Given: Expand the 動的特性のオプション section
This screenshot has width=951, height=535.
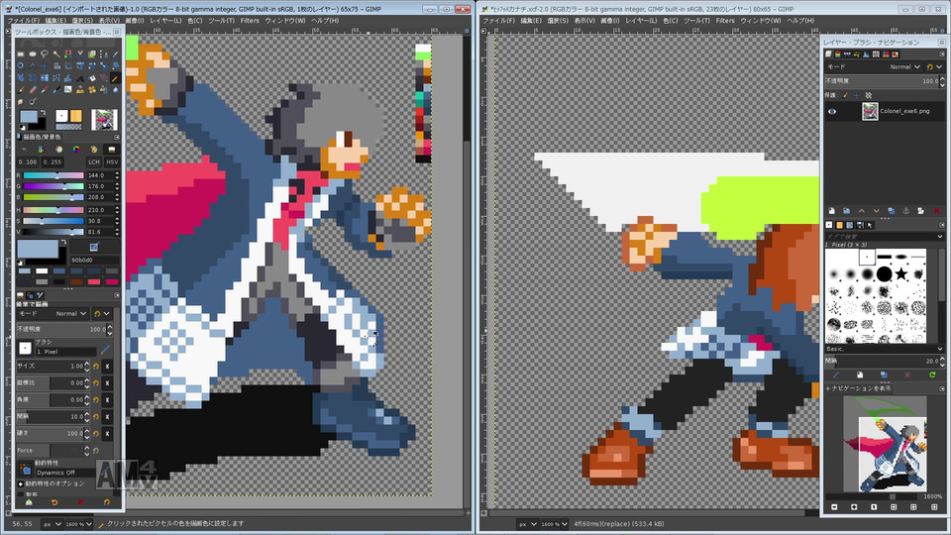Looking at the screenshot, I should click(21, 483).
